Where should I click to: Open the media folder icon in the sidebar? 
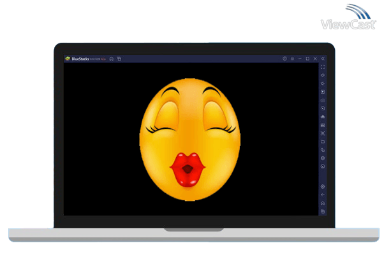coord(323,142)
